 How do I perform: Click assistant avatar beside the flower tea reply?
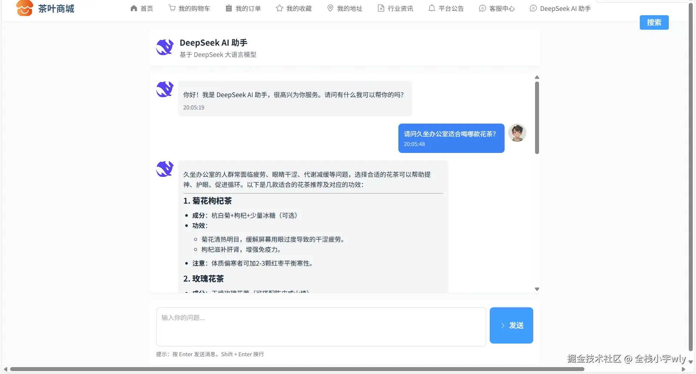(x=165, y=169)
